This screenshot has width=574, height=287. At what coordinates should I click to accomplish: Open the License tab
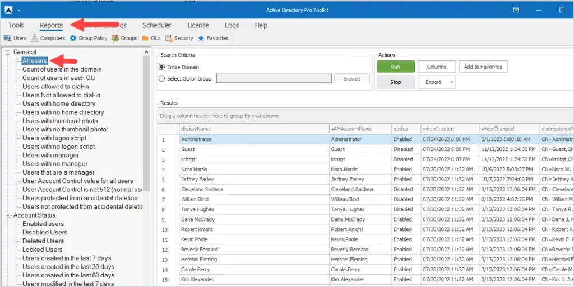[198, 25]
